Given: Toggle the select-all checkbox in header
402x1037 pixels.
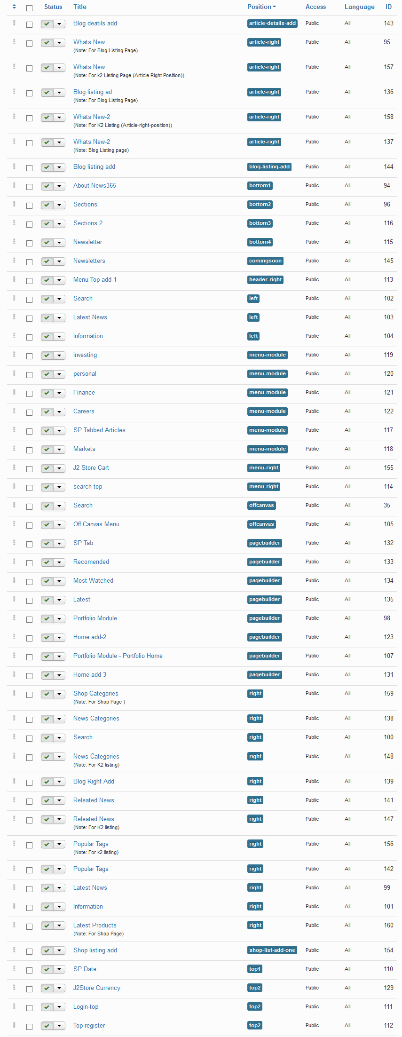Looking at the screenshot, I should 29,8.
